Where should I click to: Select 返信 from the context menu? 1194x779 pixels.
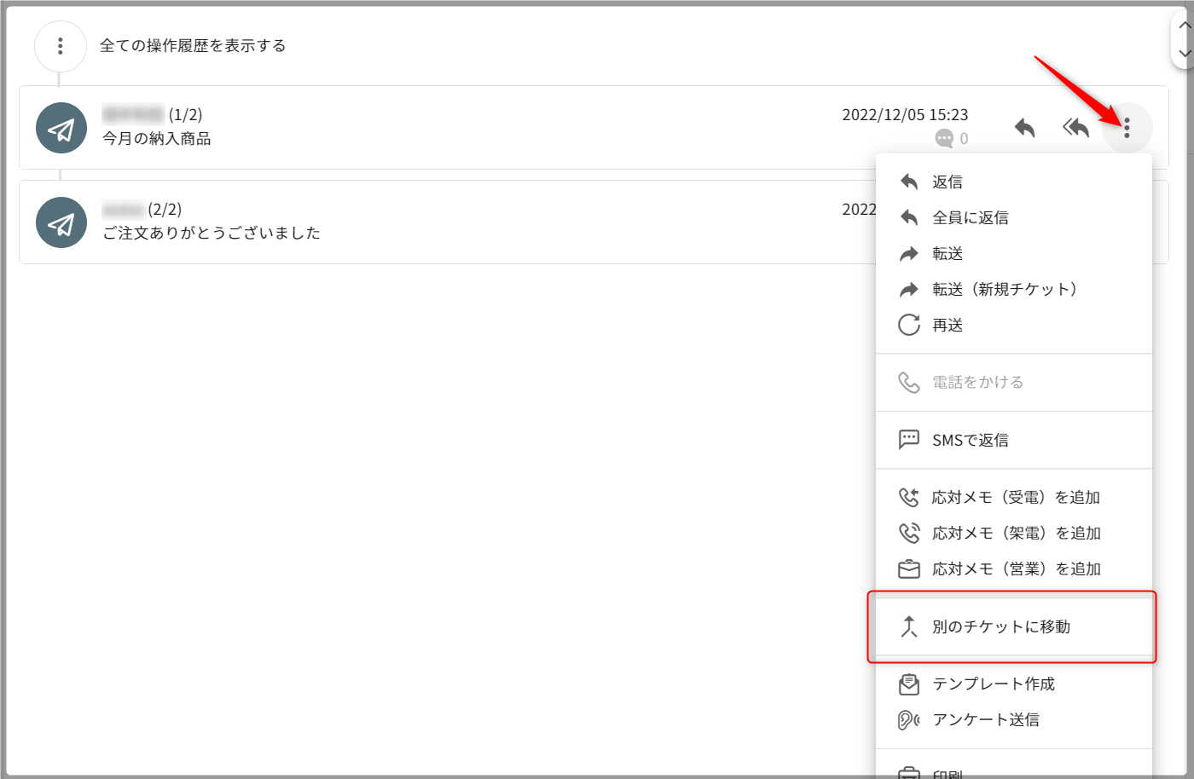947,182
